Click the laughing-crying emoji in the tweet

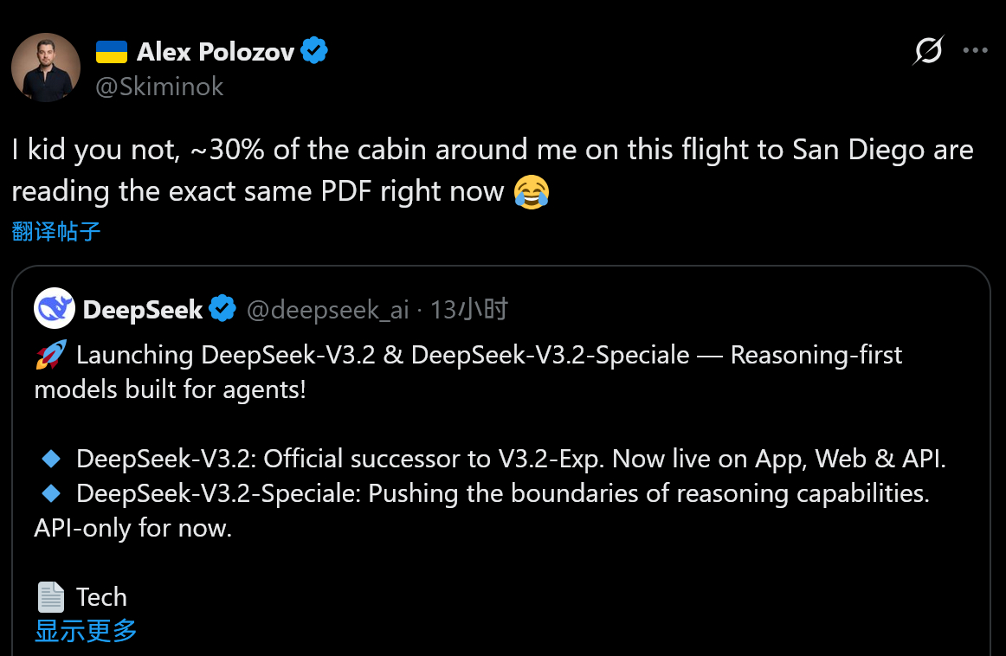click(x=531, y=191)
